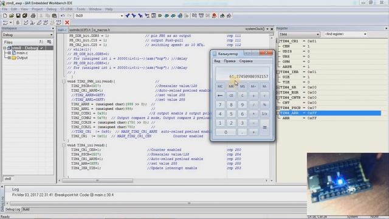This screenshot has width=389, height=219.
Task: Click the equals button in Calculator
Action: click(265, 128)
